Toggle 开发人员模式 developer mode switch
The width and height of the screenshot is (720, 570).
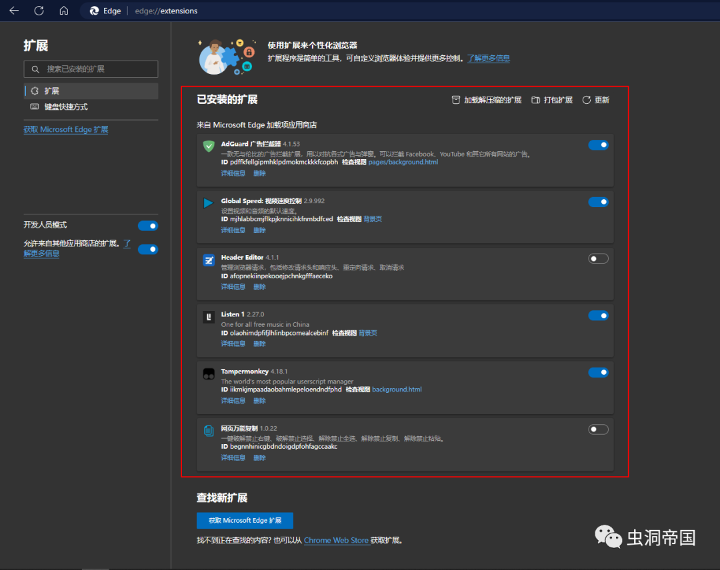point(148,226)
